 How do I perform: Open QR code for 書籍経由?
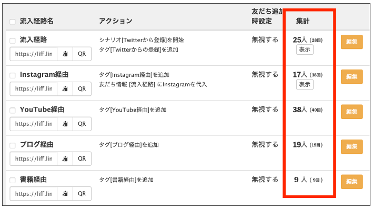(82, 193)
